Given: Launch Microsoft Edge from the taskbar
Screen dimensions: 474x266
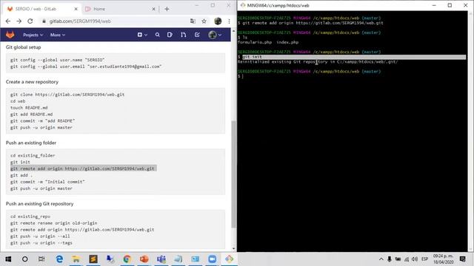Looking at the screenshot, I should pos(59,259).
